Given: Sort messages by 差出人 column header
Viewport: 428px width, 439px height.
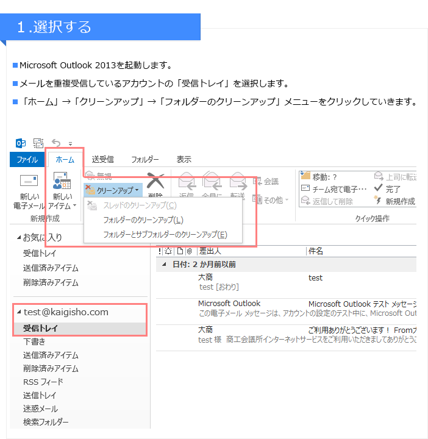Looking at the screenshot, I should click(x=210, y=251).
